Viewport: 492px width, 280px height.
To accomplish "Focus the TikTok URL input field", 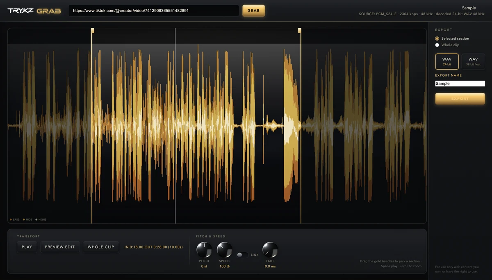I will click(154, 11).
